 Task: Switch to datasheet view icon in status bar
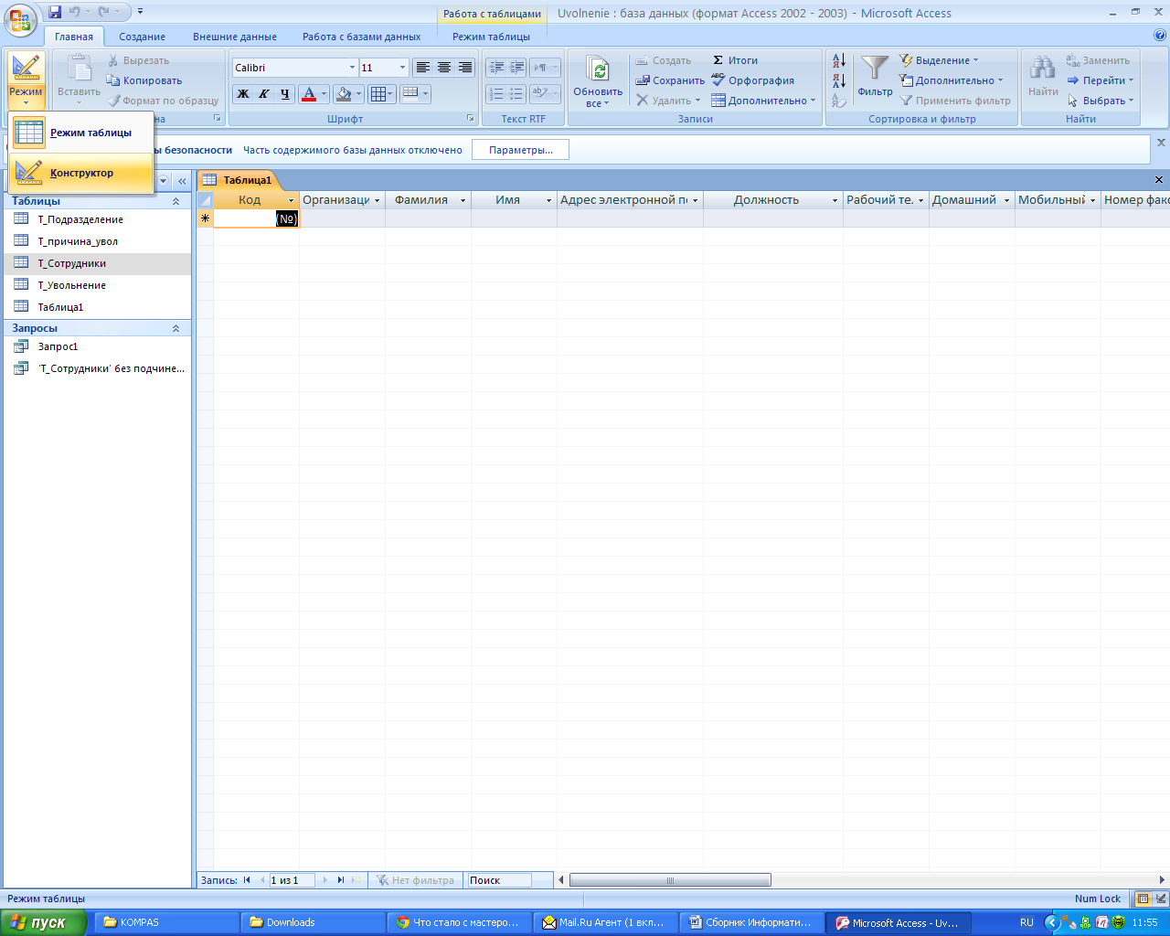click(x=1143, y=899)
